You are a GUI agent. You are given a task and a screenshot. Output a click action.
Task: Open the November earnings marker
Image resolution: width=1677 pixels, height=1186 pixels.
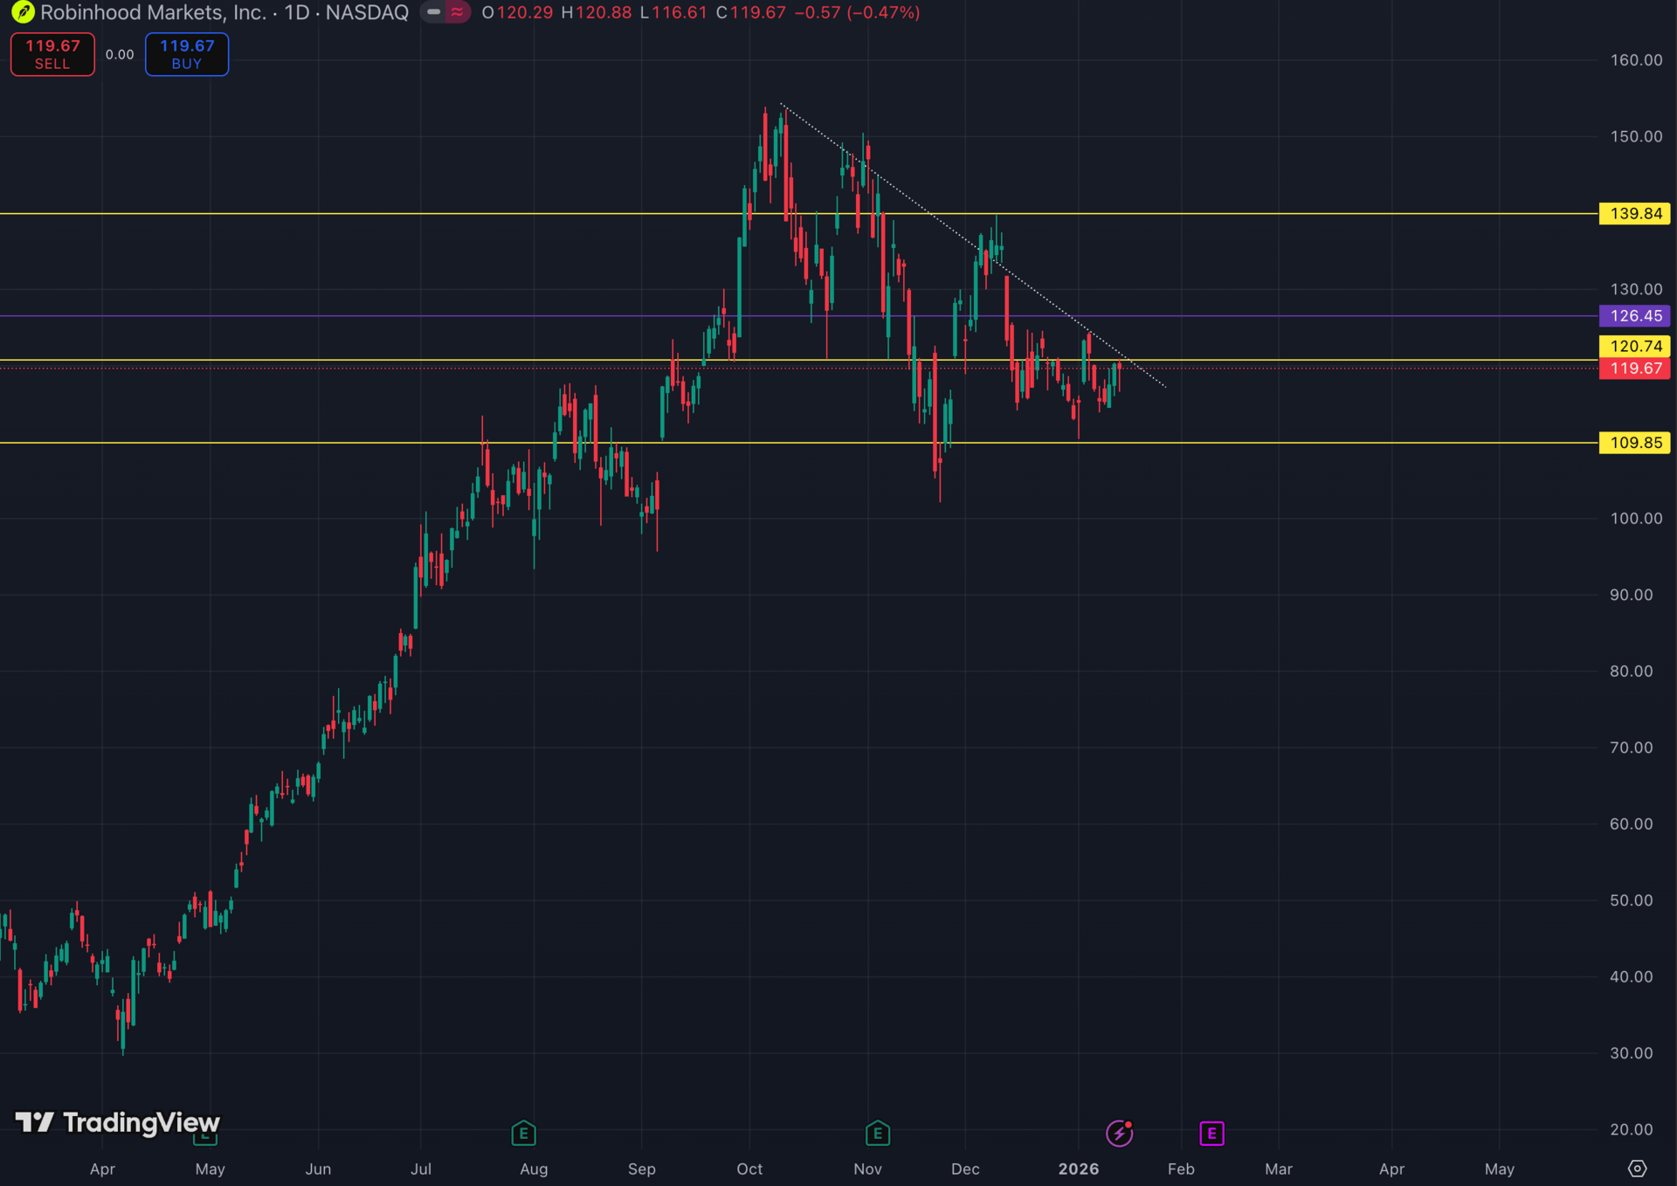pyautogui.click(x=877, y=1134)
